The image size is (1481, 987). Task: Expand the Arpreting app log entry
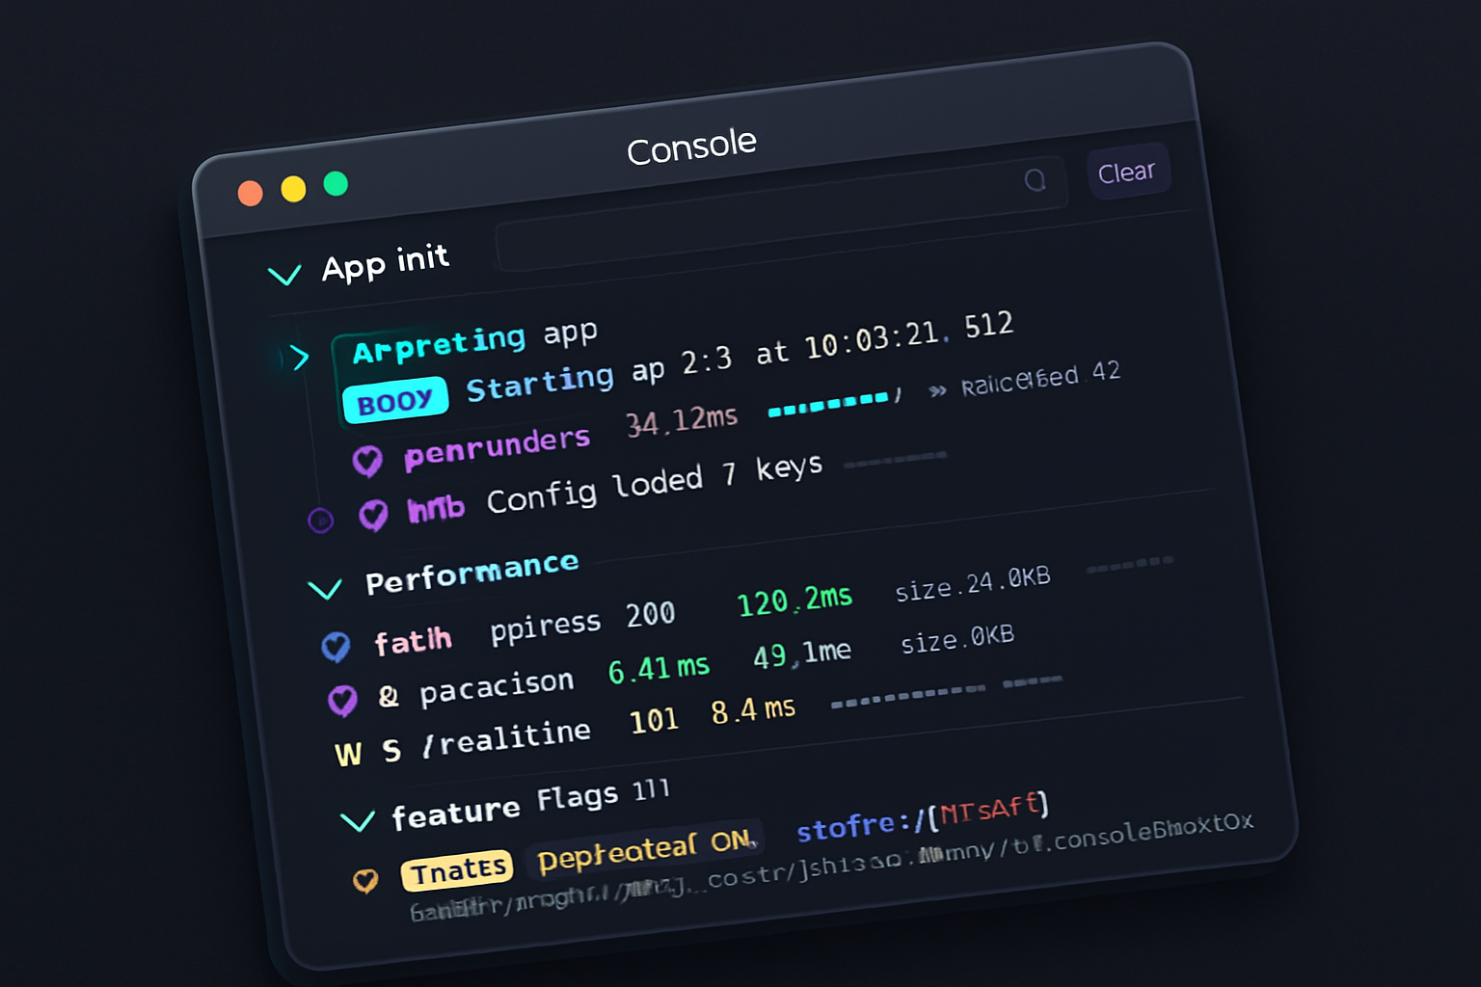301,358
